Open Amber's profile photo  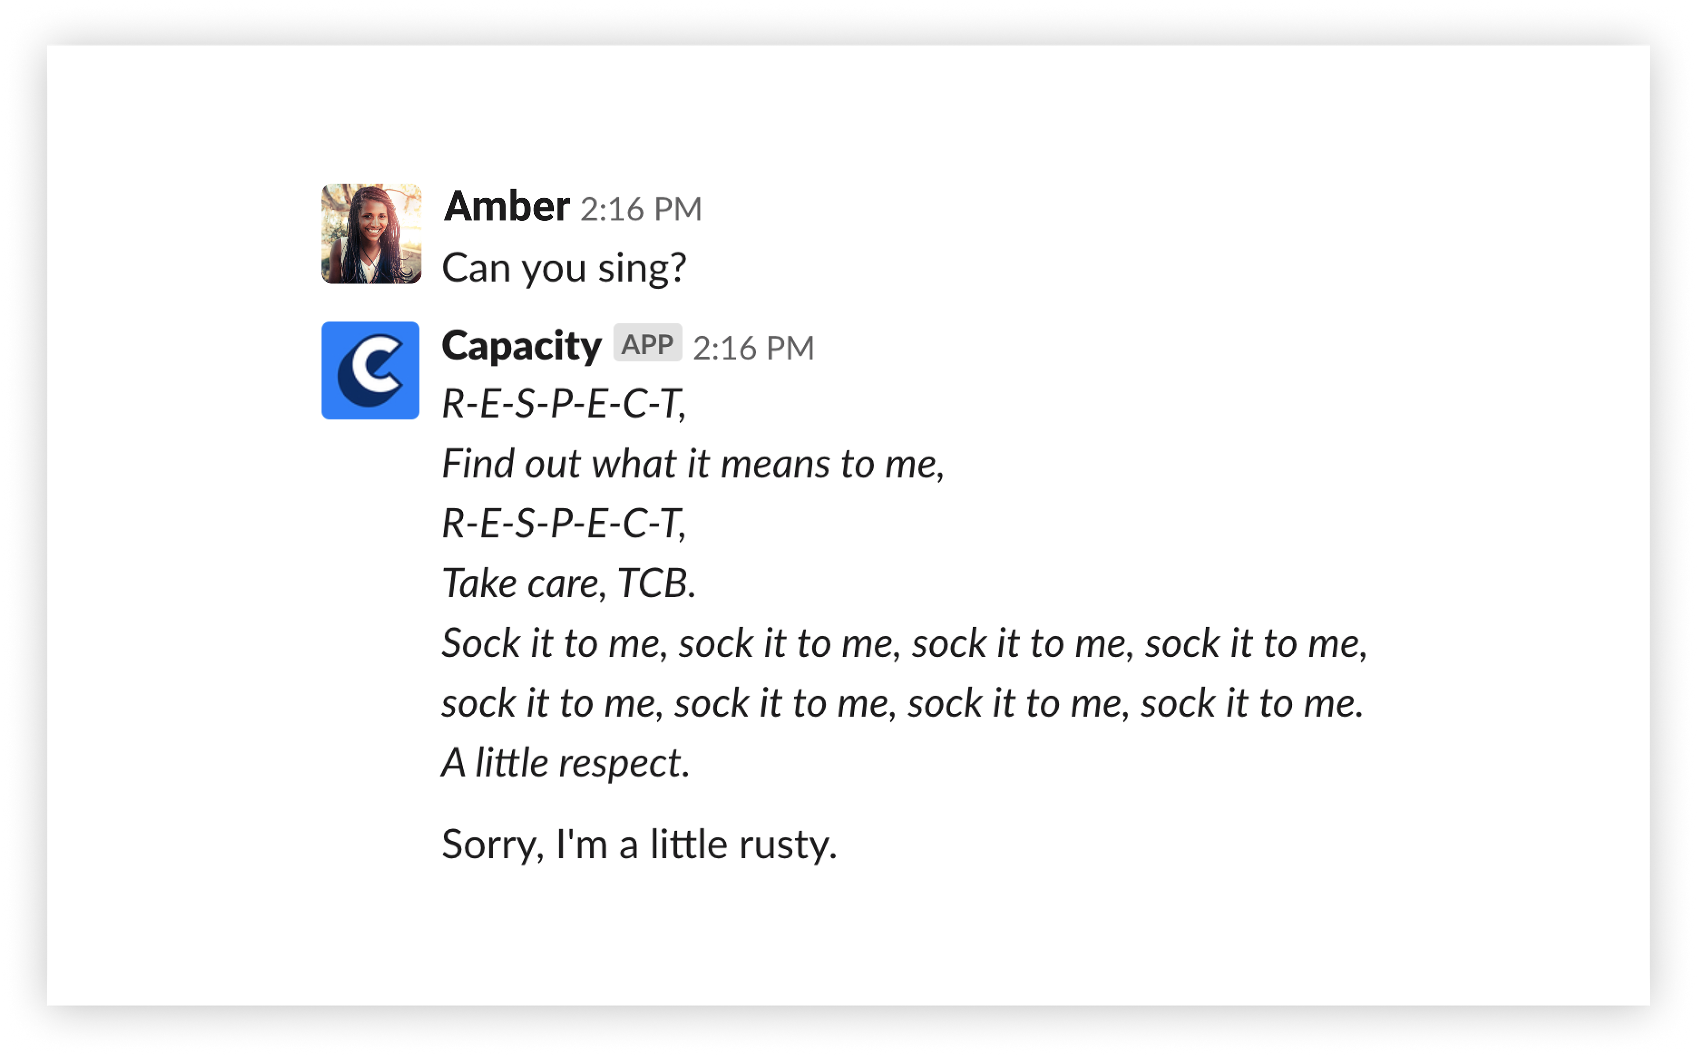tap(371, 233)
